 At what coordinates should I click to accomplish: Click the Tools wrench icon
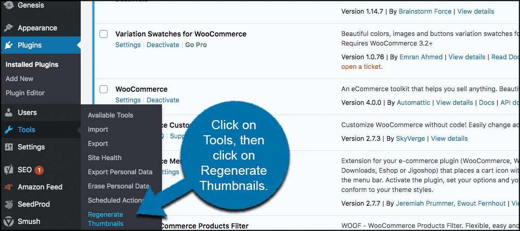click(8, 130)
